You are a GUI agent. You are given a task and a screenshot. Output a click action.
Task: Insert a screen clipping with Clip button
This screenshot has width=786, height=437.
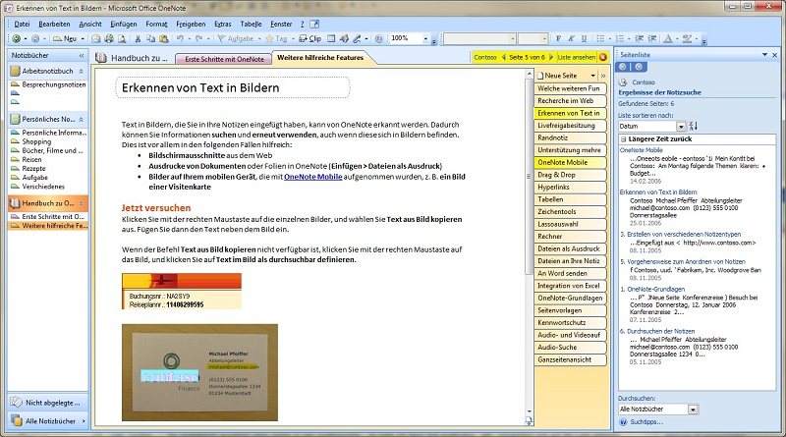tap(310, 38)
